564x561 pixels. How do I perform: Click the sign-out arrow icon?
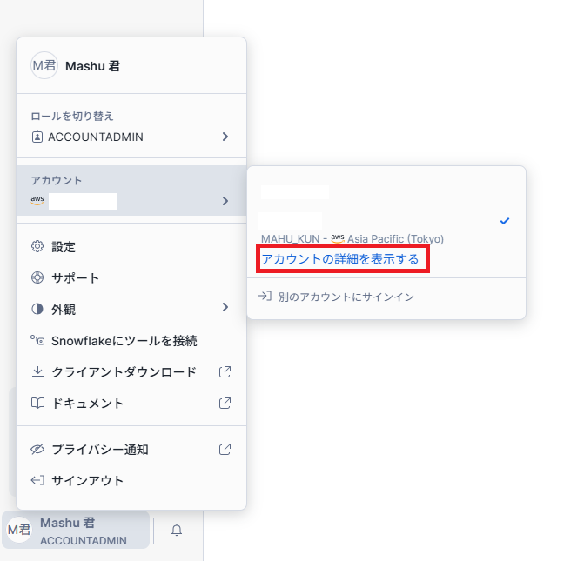[x=37, y=480]
